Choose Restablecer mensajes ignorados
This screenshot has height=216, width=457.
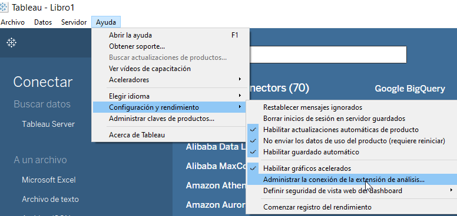[352, 107]
